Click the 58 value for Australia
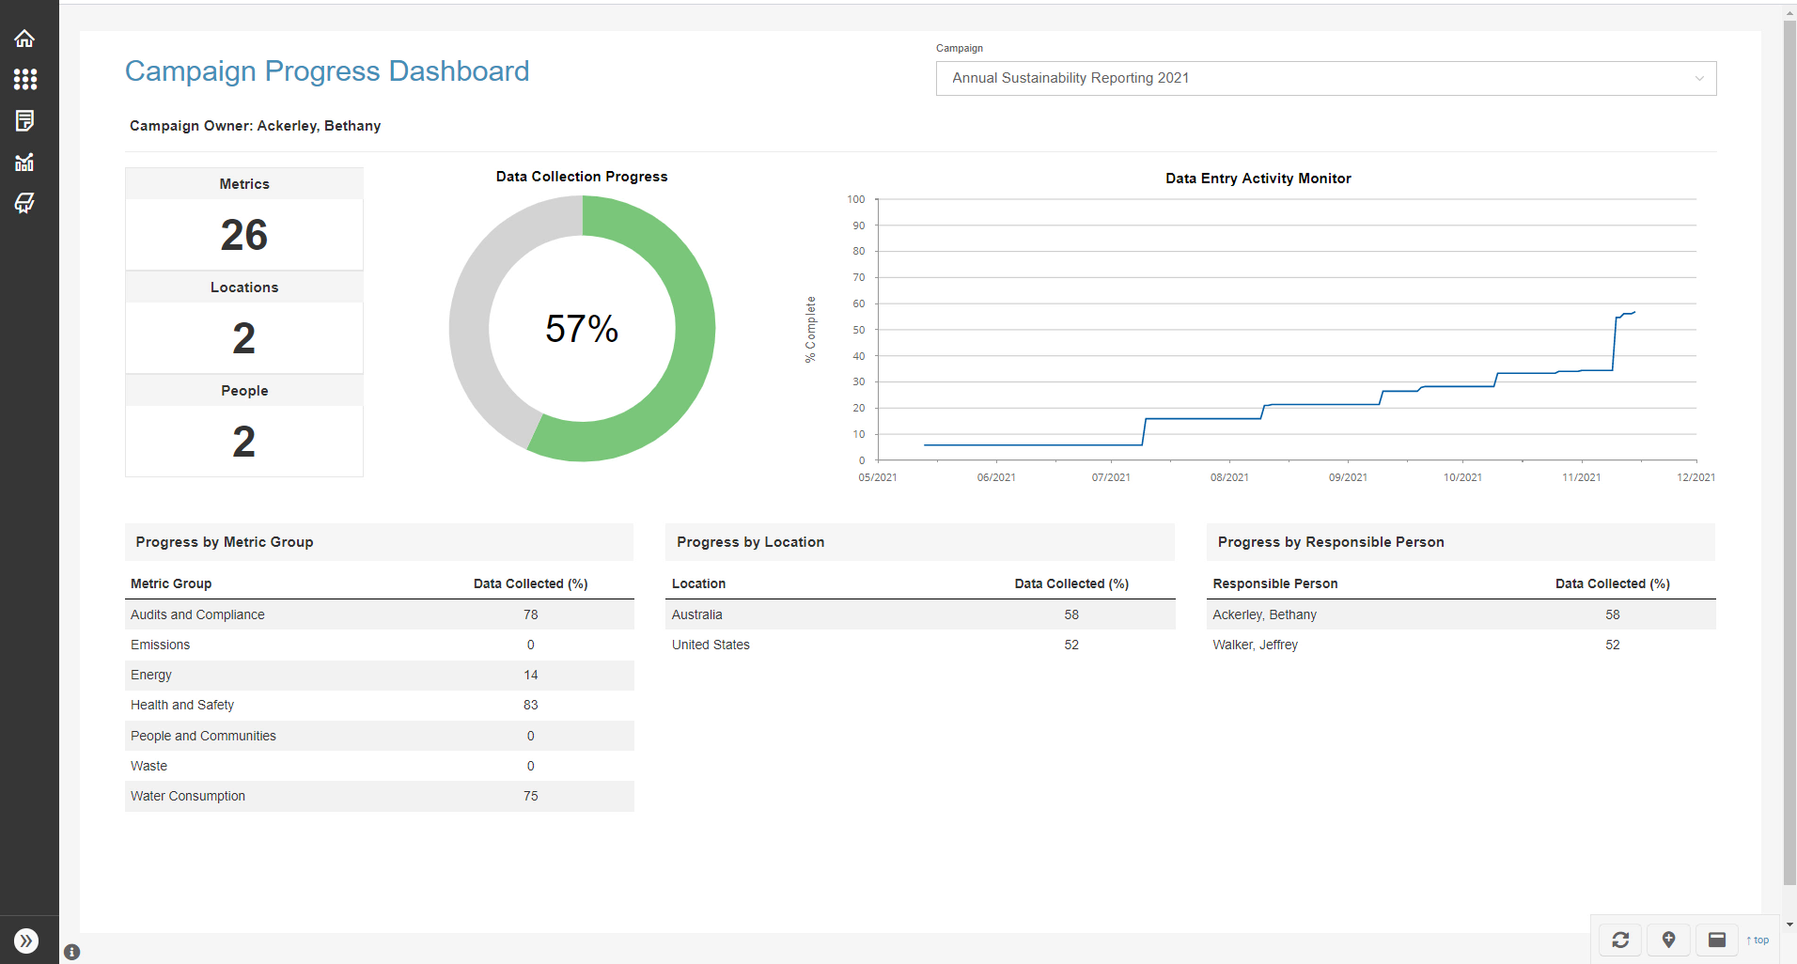Screen dimensions: 1797x964 1071,614
